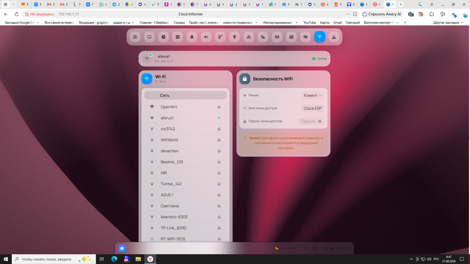Select the ASUS 1 network
The image size is (470, 264).
pyautogui.click(x=185, y=195)
